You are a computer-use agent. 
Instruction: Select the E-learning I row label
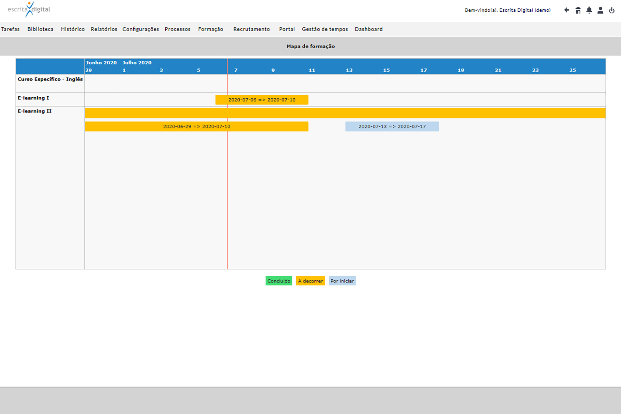[33, 98]
